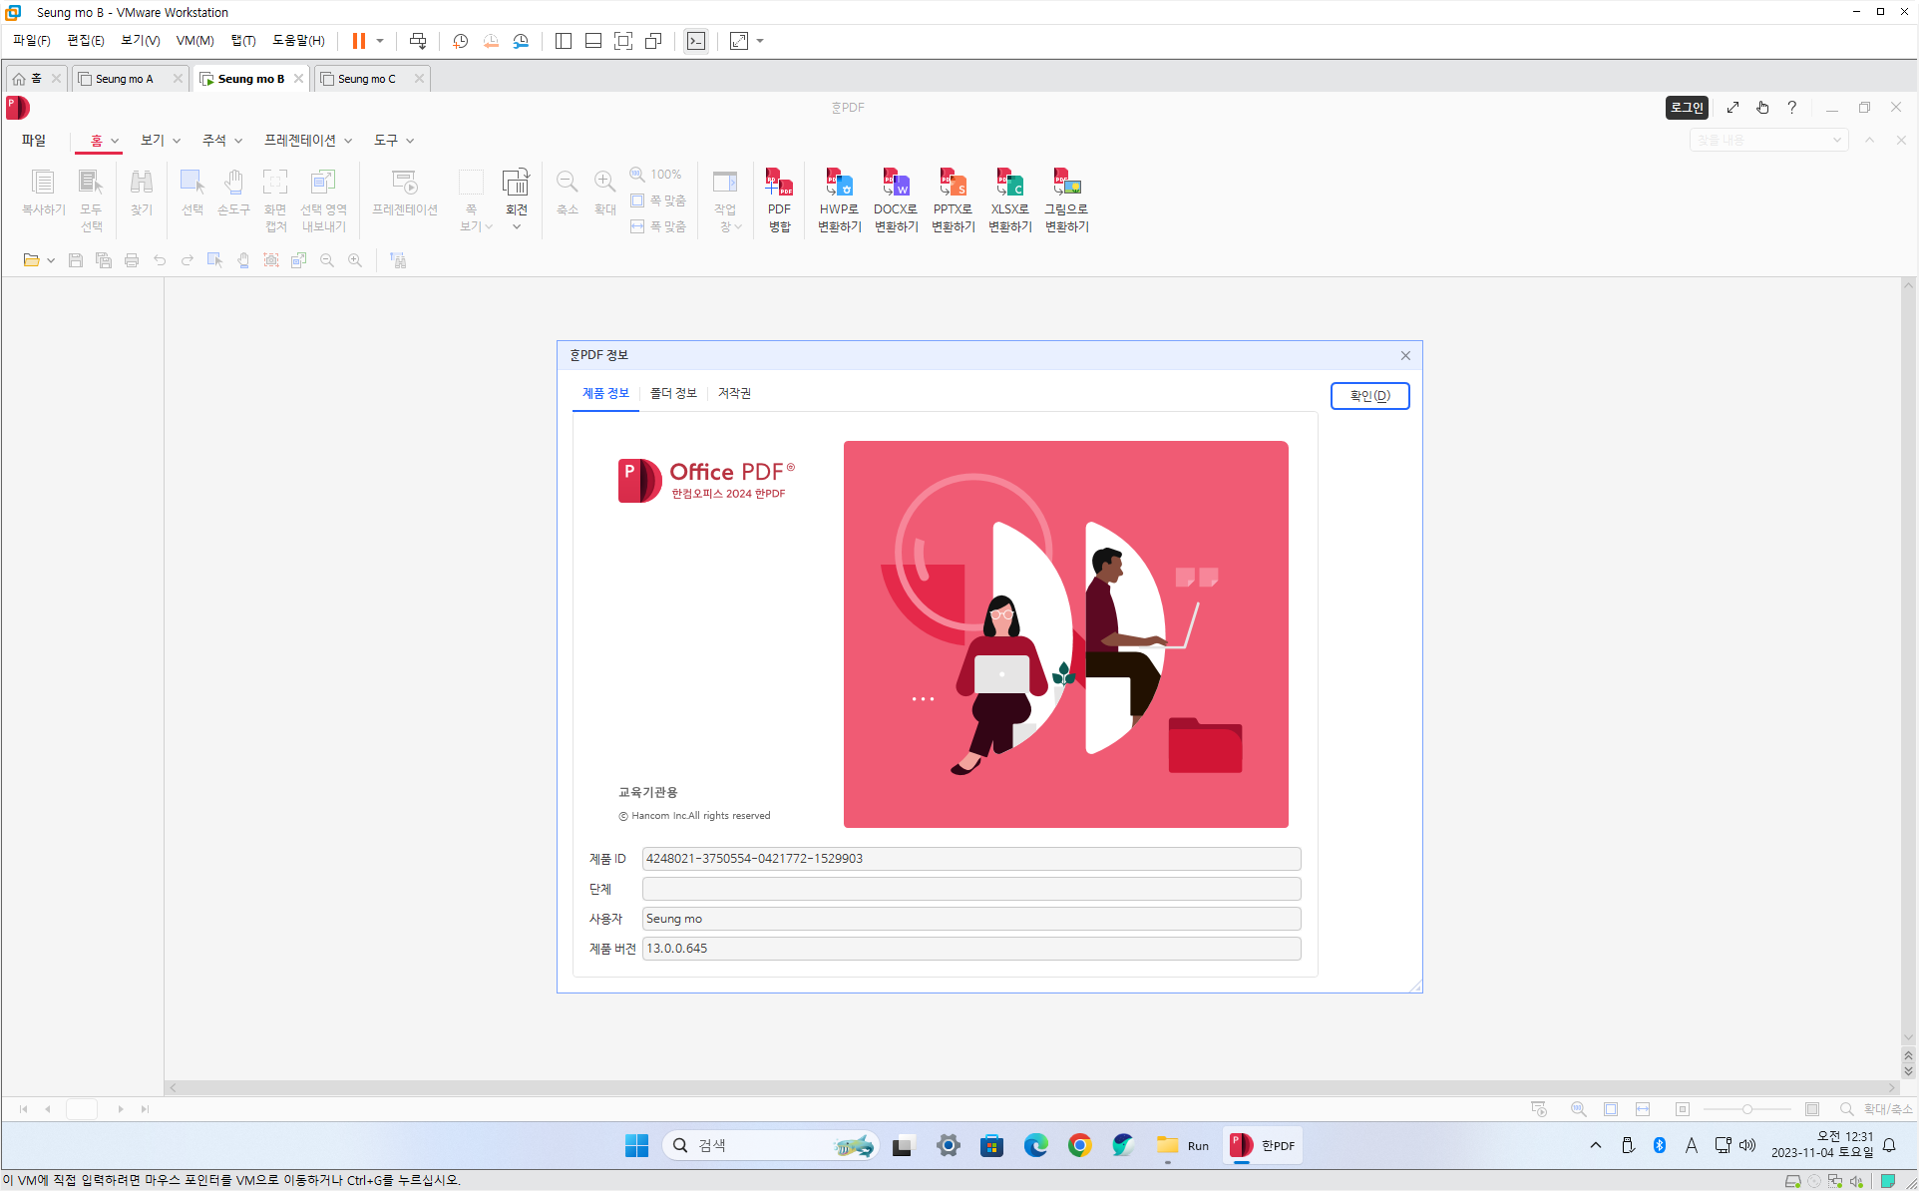Open the 파일 menu in HanPDF

coord(34,141)
